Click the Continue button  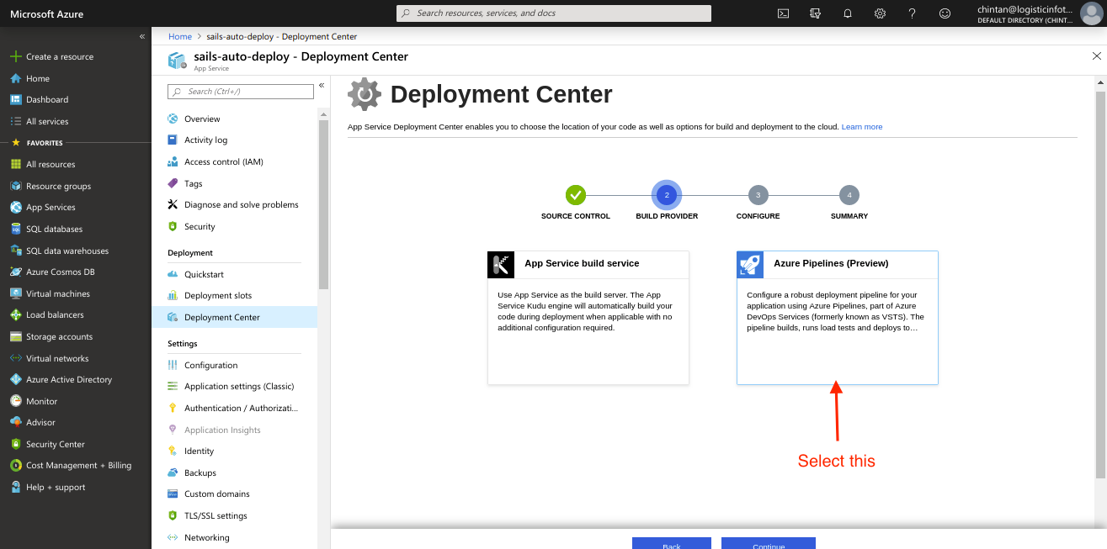(769, 543)
